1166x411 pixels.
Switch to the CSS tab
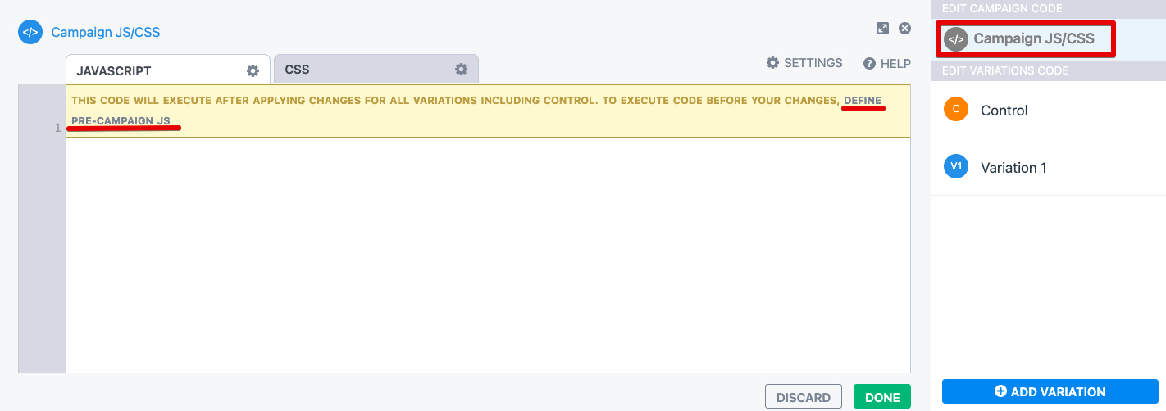[x=298, y=70]
